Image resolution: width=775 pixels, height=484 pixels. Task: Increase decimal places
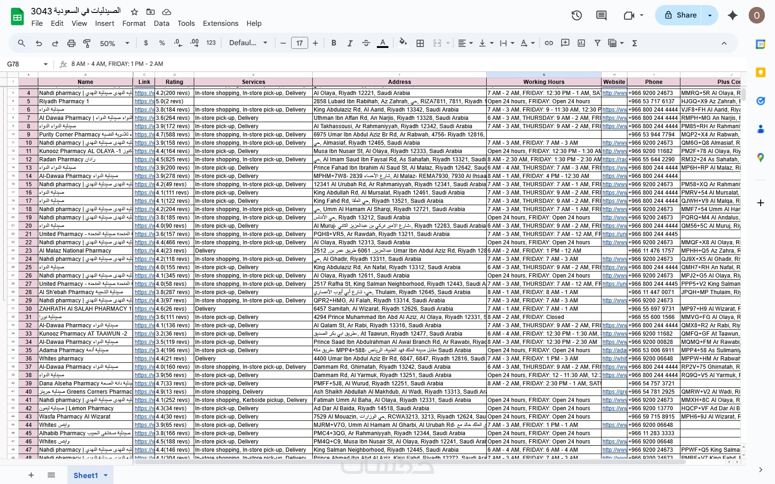[x=195, y=43]
